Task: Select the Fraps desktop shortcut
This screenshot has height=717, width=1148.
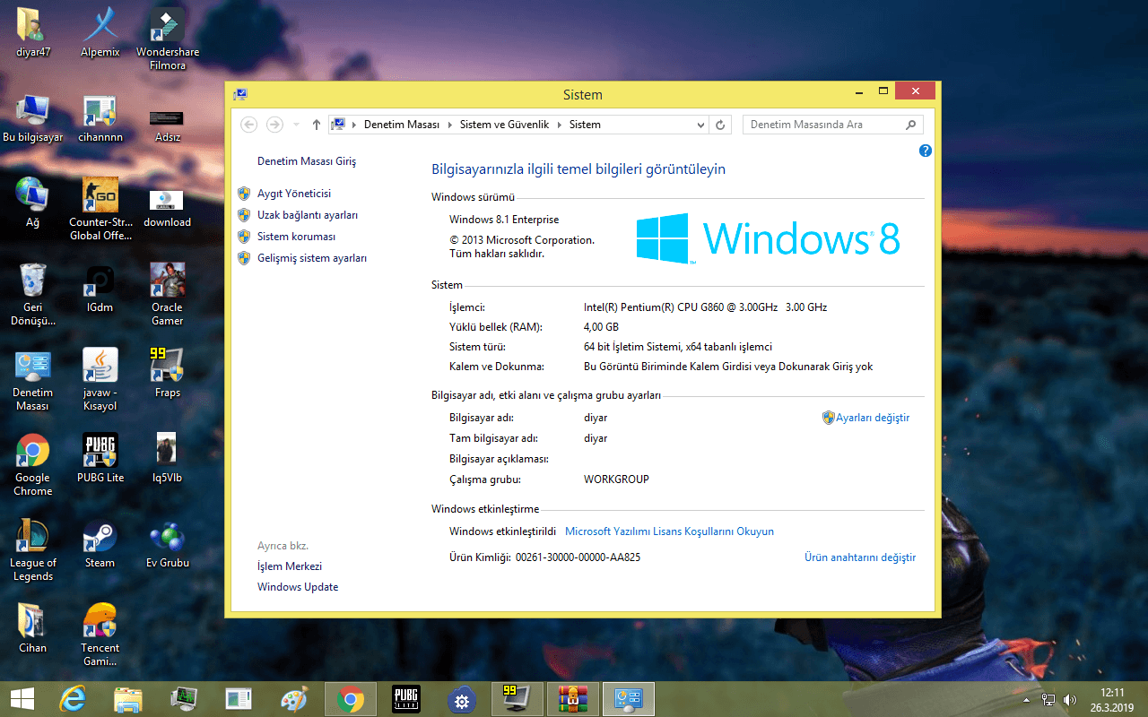Action: [x=168, y=374]
